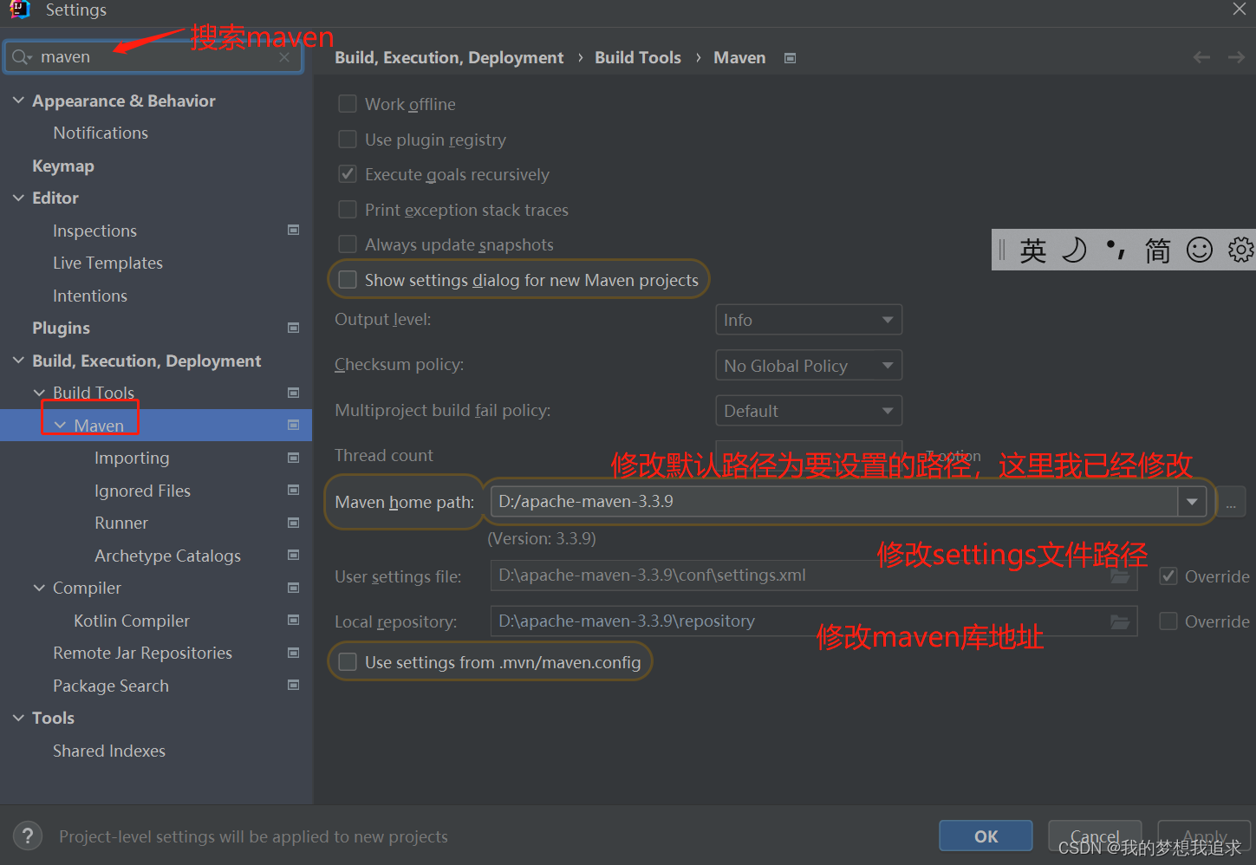Click project-level icon next to Importing
This screenshot has width=1256, height=865.
293,458
